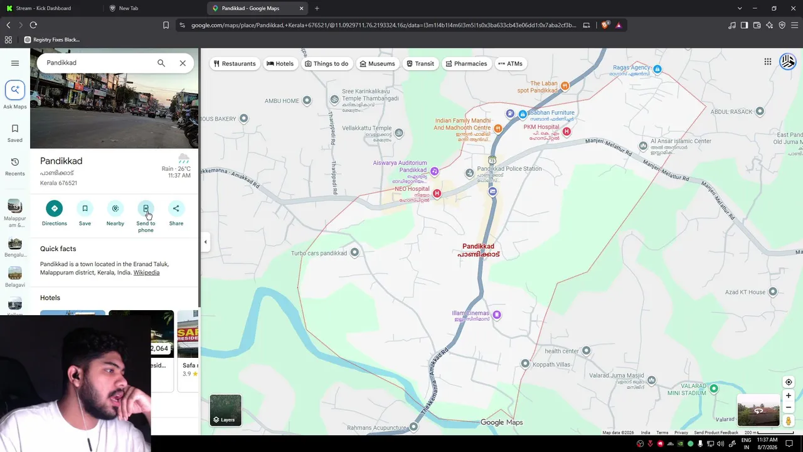Select the Museums chip
Screen dimensions: 803x452
click(377, 63)
